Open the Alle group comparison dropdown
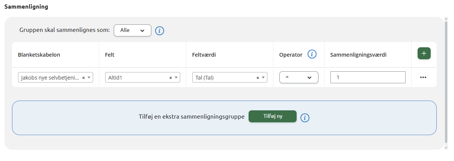The height and width of the screenshot is (161, 454). coord(132,30)
